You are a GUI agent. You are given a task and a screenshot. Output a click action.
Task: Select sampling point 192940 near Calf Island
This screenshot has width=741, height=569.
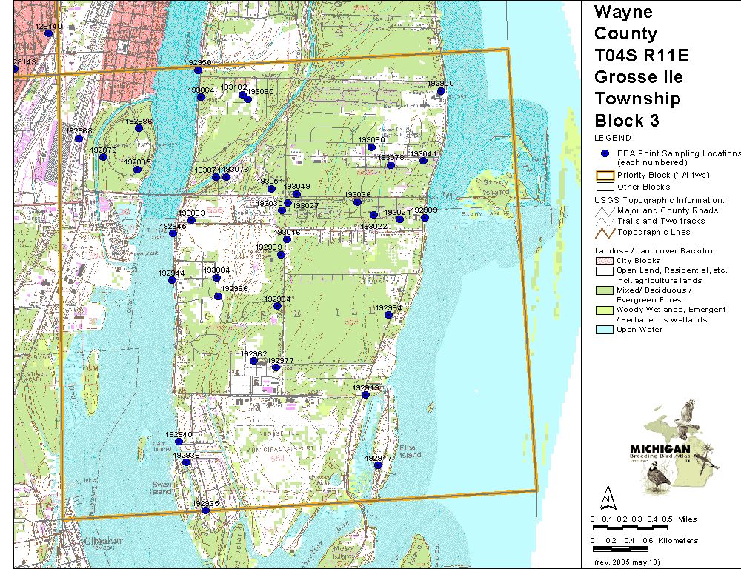pyautogui.click(x=179, y=442)
